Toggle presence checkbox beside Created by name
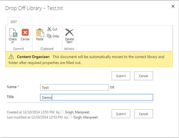The image size is (179, 138). 62,112
